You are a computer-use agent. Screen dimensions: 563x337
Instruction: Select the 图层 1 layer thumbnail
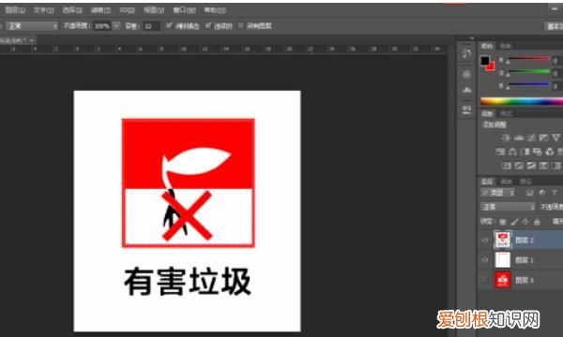pos(503,260)
